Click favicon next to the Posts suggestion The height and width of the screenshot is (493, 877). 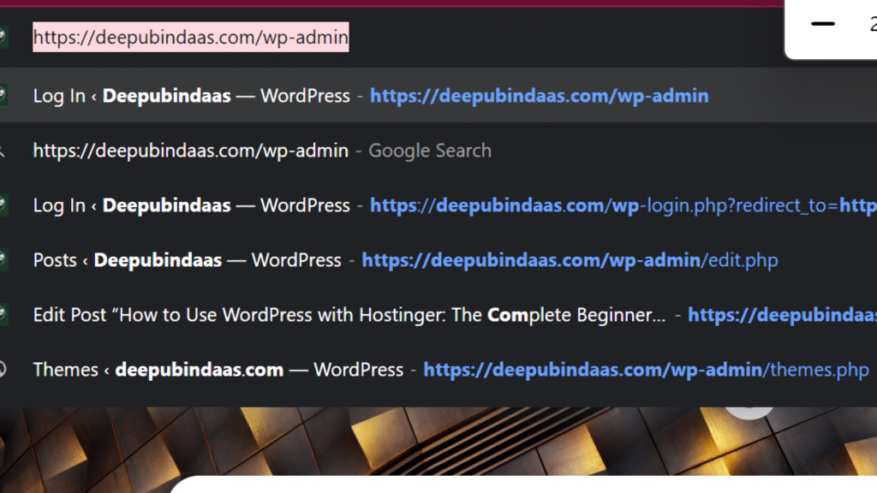(3, 260)
